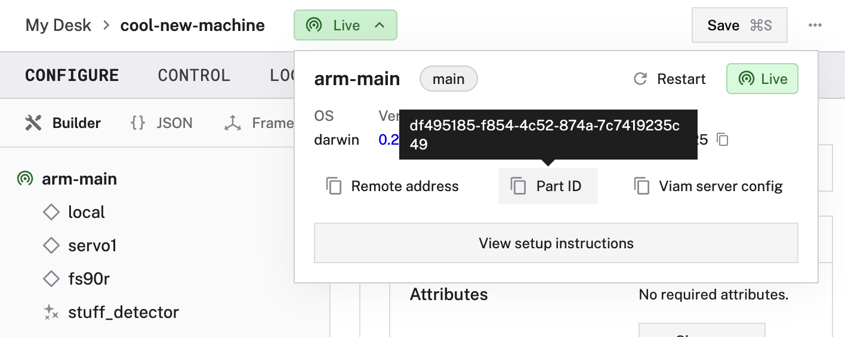The width and height of the screenshot is (845, 337).
Task: Open the three-dot more options menu
Action: coord(815,25)
